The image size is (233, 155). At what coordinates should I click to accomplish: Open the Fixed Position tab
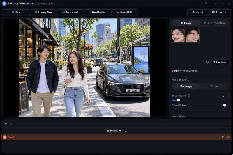pyautogui.click(x=97, y=12)
